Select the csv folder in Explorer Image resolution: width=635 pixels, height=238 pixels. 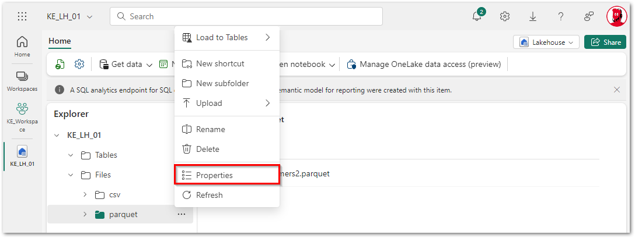[108, 195]
